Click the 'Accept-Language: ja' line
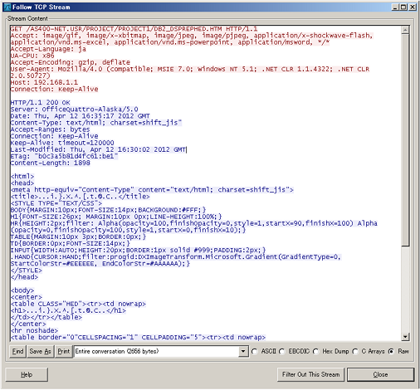The image size is (420, 390). [48, 49]
